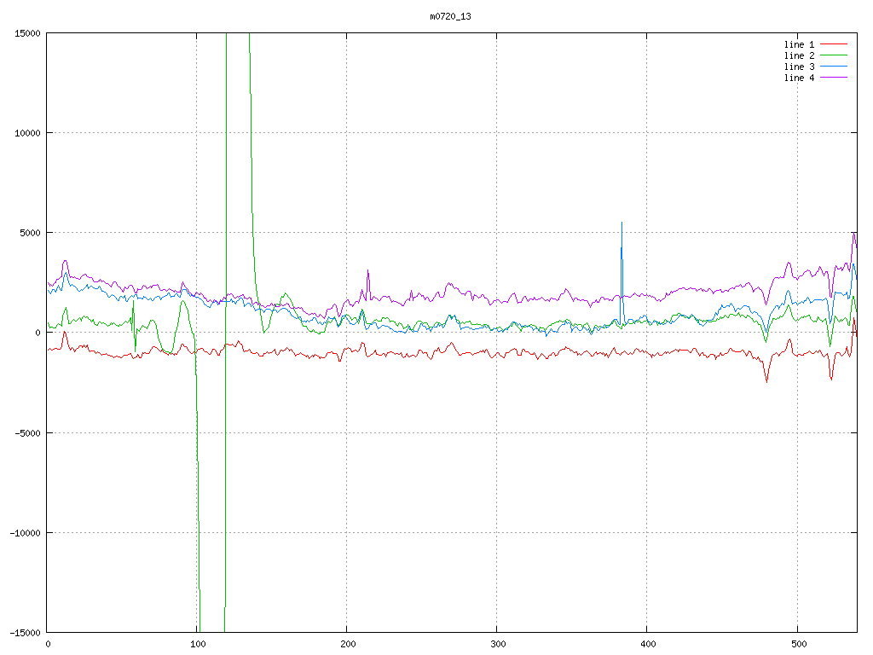Click the 500 x-axis tick label
The image size is (873, 655).
pos(797,644)
